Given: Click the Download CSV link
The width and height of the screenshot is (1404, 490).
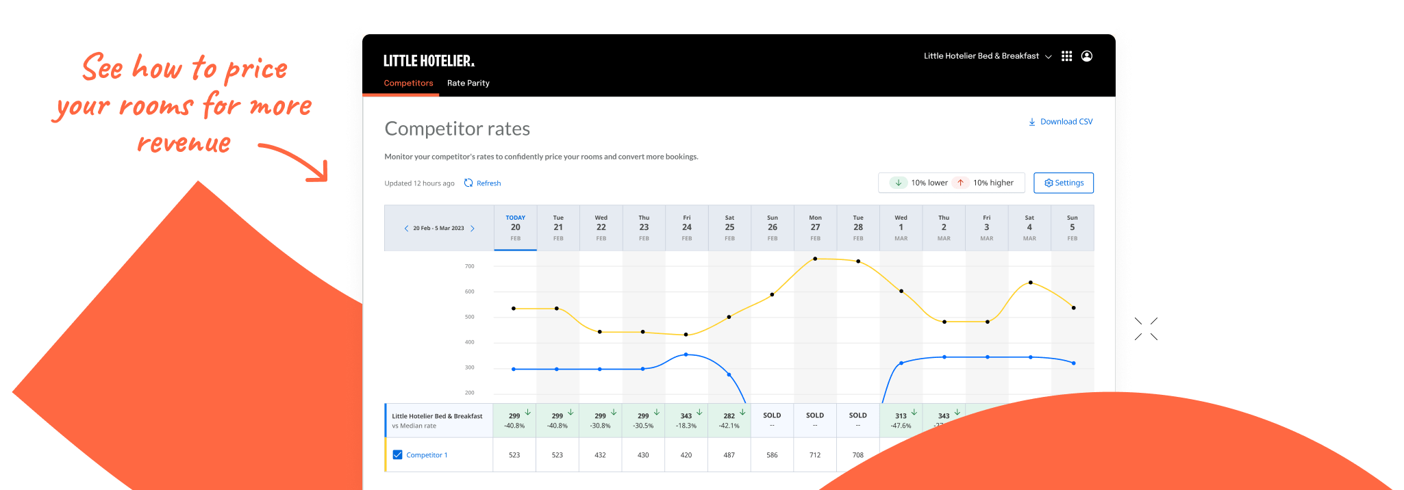Looking at the screenshot, I should click(x=1060, y=122).
